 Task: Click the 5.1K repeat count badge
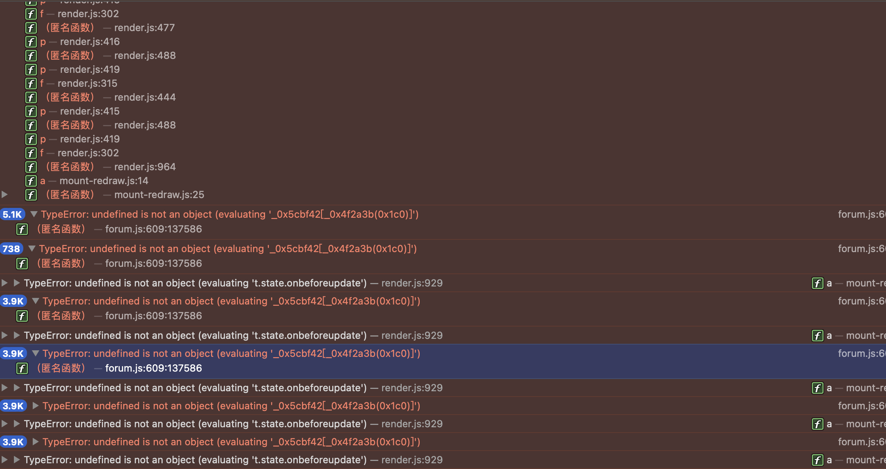(13, 214)
